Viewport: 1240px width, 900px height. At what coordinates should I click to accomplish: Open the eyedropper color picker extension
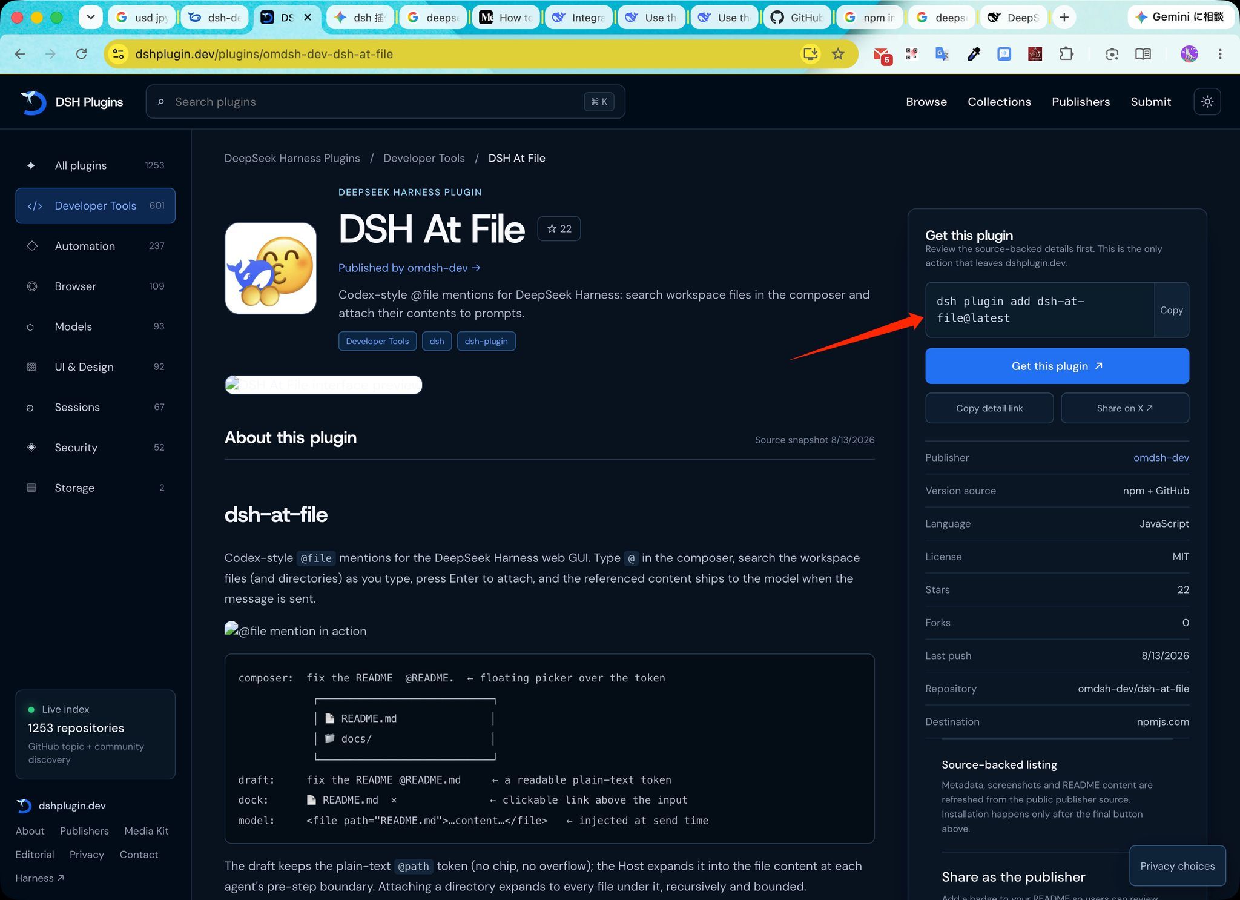974,54
